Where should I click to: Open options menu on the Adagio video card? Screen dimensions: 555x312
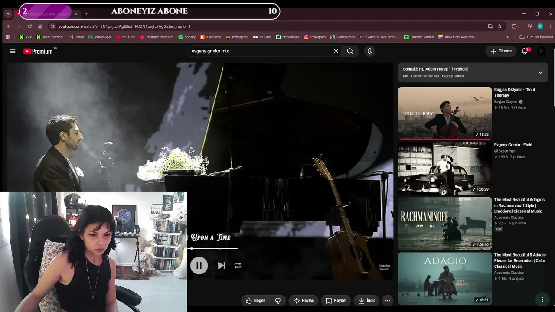[x=542, y=299]
